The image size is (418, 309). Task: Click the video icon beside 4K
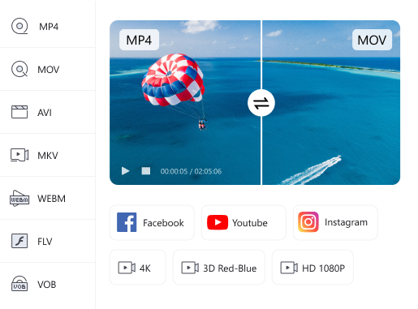pyautogui.click(x=127, y=268)
